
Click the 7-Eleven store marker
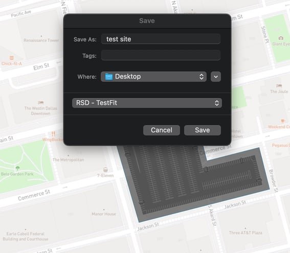105,170
